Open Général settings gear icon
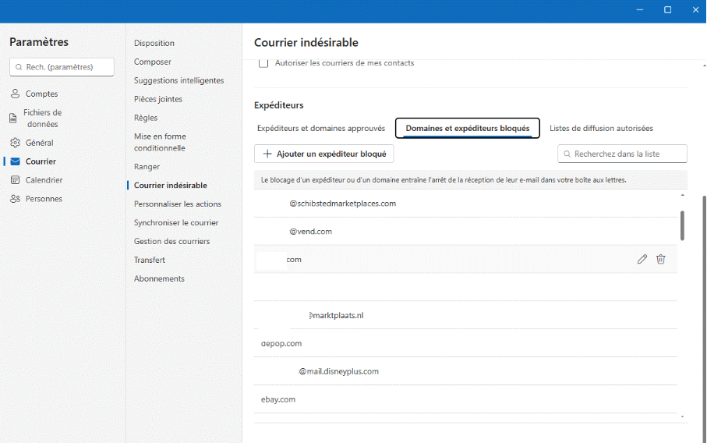 [15, 143]
